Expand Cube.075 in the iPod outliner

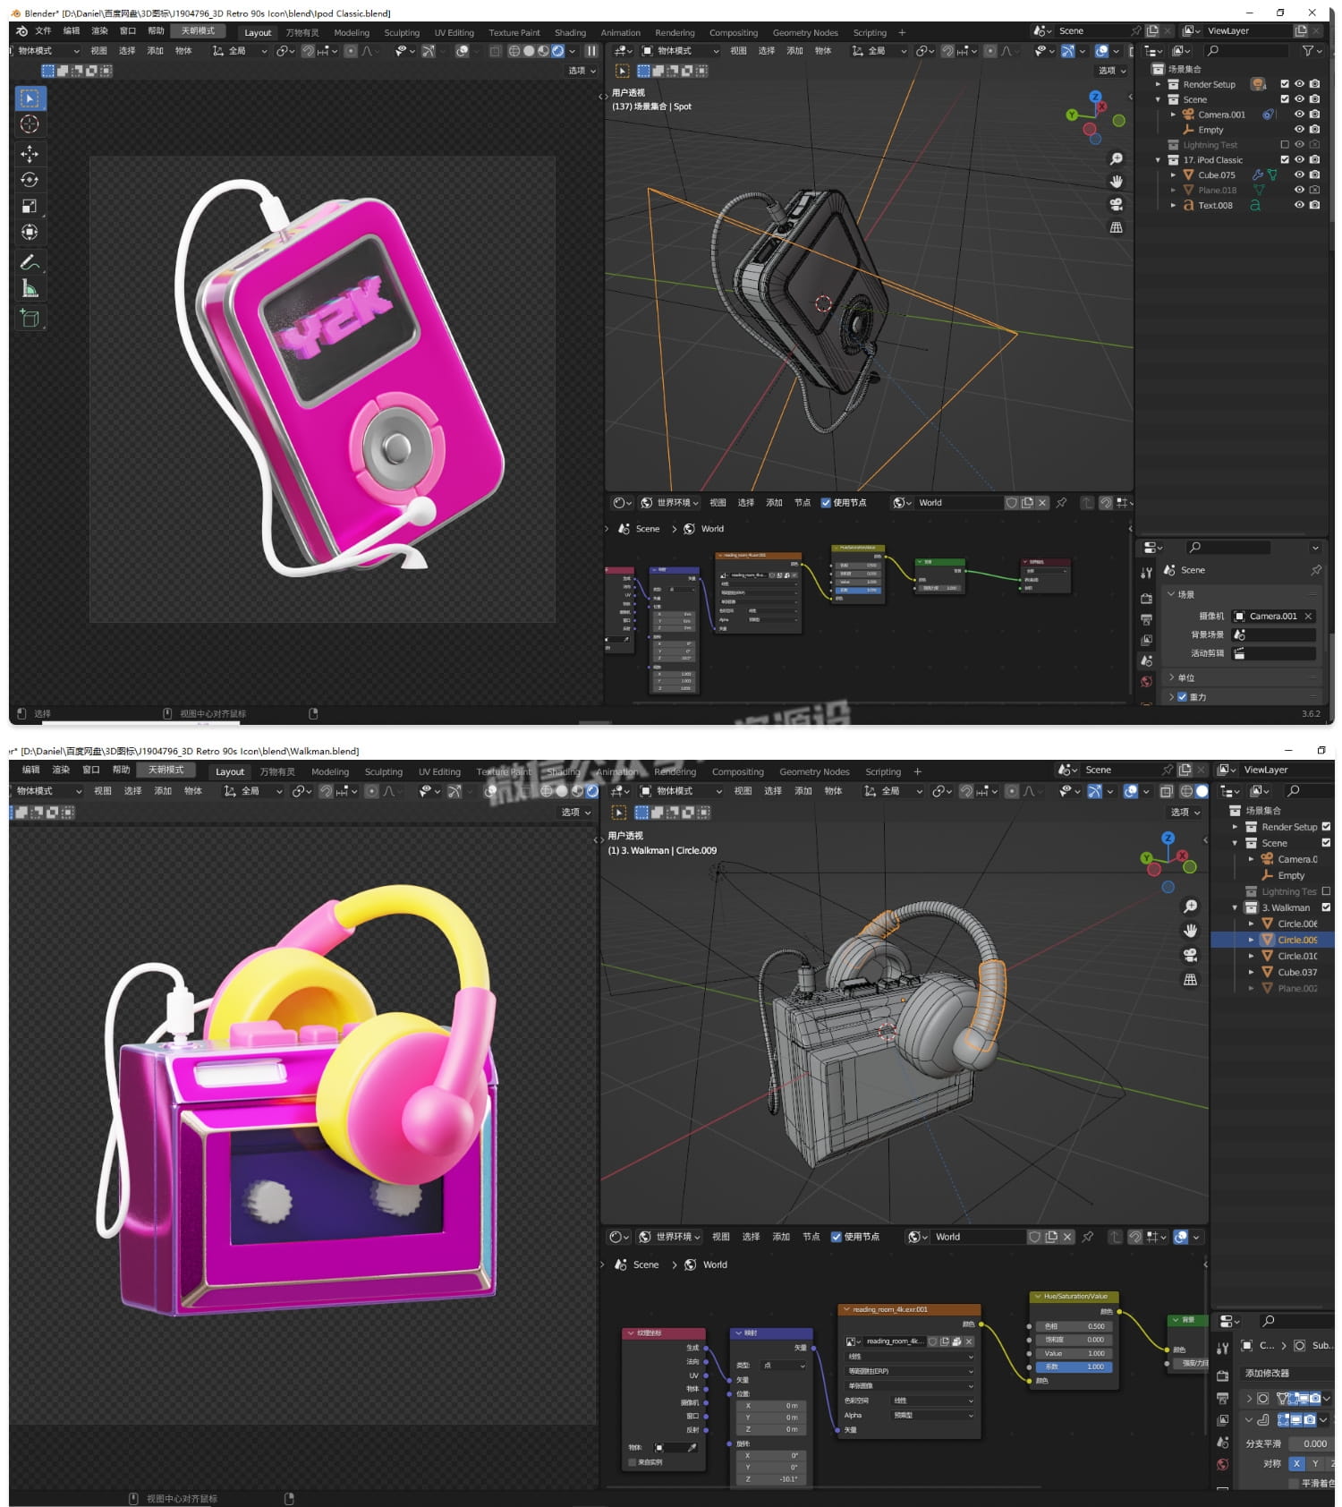pos(1173,175)
